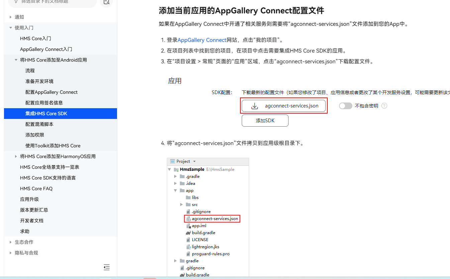
Task: Expand the 生态合作 section
Action: pos(11,242)
